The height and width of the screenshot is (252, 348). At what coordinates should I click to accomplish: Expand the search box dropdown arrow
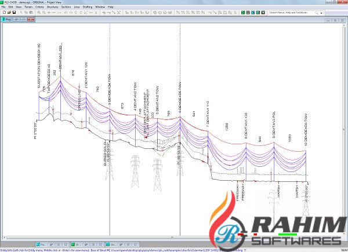pos(321,13)
